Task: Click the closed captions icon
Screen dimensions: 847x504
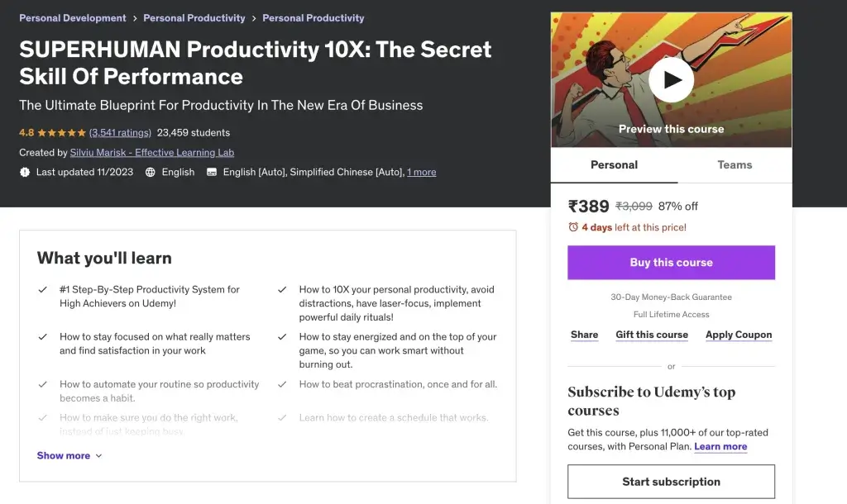Action: point(212,172)
